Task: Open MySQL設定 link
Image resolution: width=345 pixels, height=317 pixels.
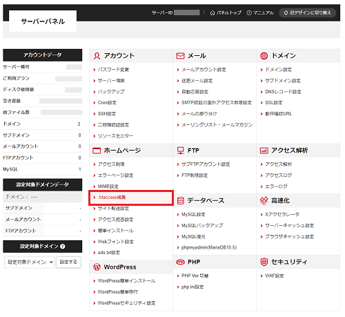Action: 193,215
